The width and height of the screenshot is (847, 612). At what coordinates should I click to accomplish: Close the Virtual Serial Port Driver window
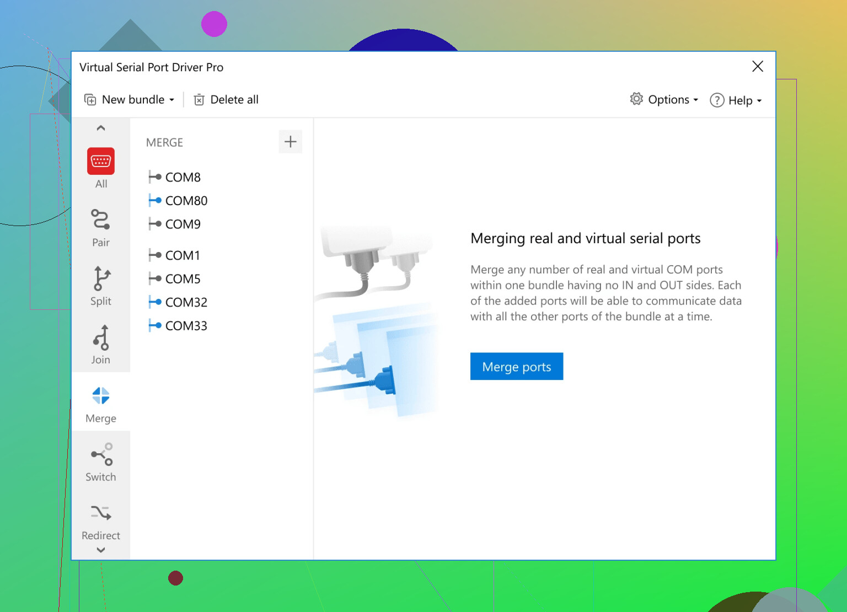(758, 67)
